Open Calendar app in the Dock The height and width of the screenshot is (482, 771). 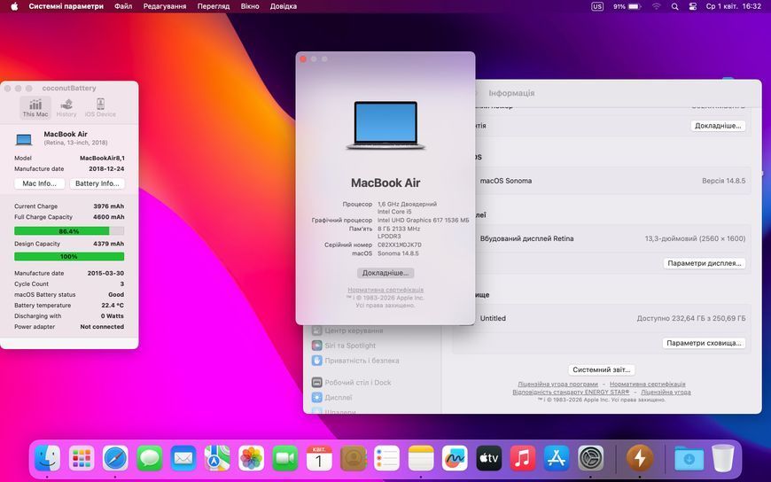[319, 459]
